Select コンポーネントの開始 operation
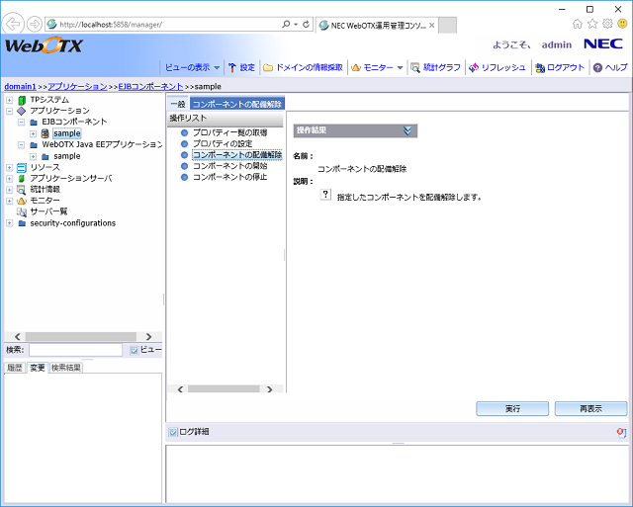The width and height of the screenshot is (633, 507). coord(229,166)
